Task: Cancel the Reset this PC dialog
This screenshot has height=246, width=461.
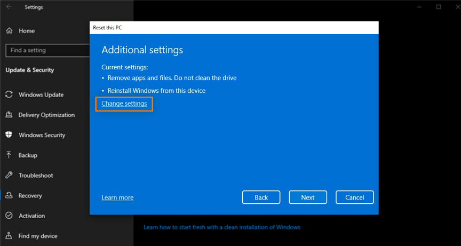Action: 355,197
